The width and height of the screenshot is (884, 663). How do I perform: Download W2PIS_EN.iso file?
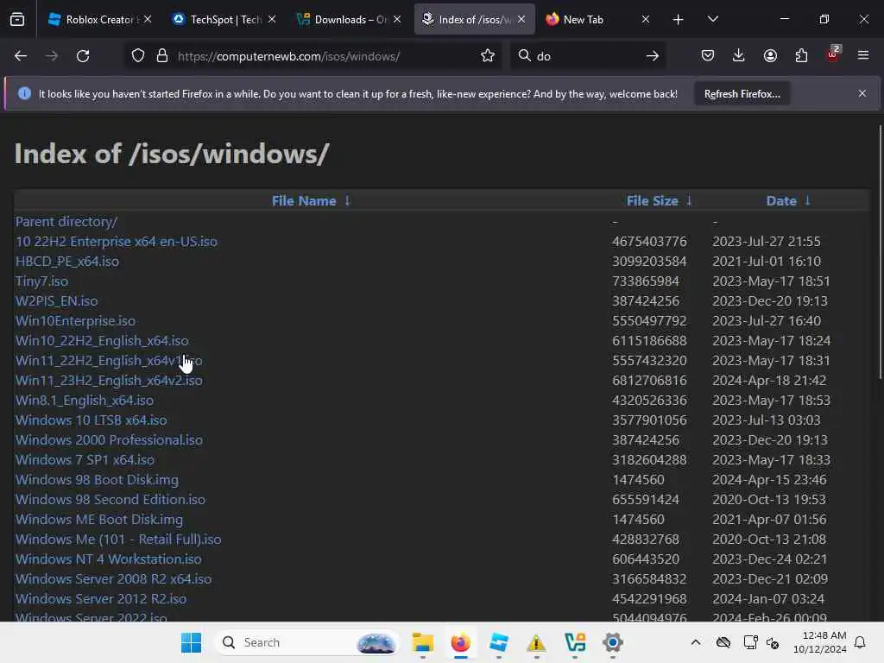click(x=56, y=301)
